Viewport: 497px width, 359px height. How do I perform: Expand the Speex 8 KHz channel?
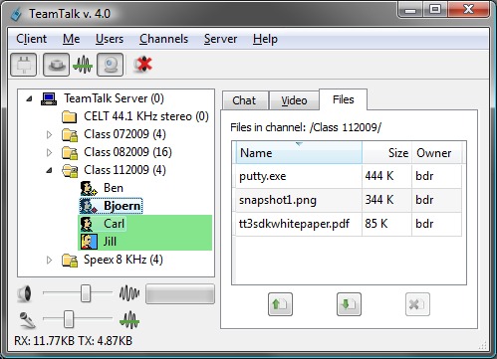click(x=49, y=260)
